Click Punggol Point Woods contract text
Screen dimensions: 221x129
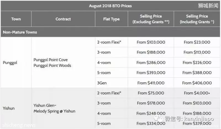tap(52, 65)
